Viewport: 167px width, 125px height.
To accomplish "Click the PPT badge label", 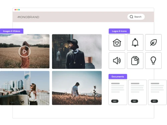I will 154,101.
